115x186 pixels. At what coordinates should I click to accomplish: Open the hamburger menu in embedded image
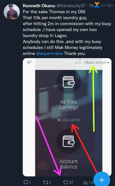click(30, 62)
